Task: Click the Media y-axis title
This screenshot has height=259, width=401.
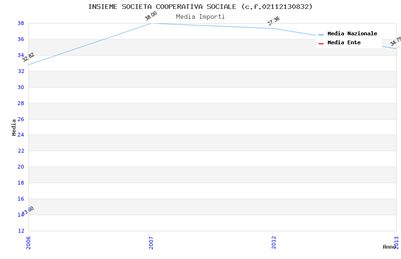Action: point(14,127)
